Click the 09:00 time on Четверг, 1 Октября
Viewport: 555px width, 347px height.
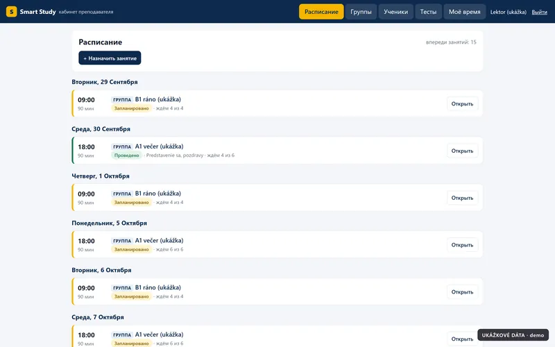pyautogui.click(x=86, y=194)
